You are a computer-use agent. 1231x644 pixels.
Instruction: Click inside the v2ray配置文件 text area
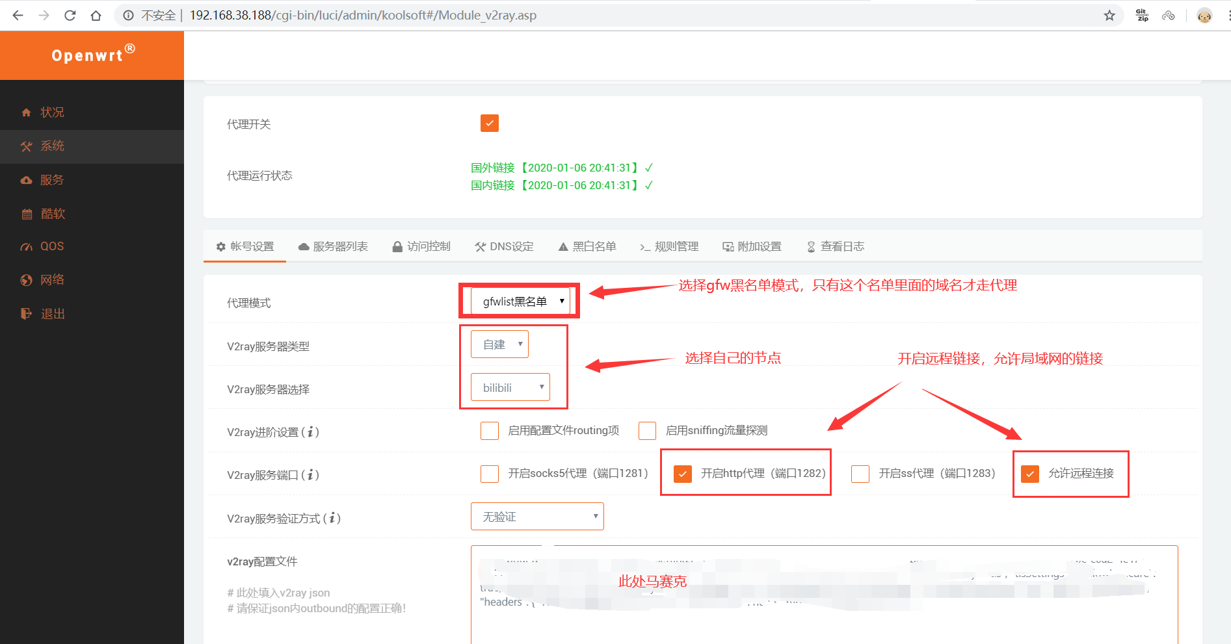[824, 595]
